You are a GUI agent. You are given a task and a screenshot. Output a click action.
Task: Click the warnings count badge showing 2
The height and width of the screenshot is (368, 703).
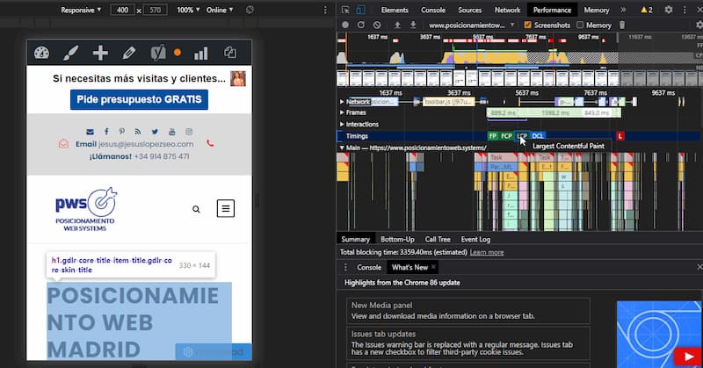647,10
